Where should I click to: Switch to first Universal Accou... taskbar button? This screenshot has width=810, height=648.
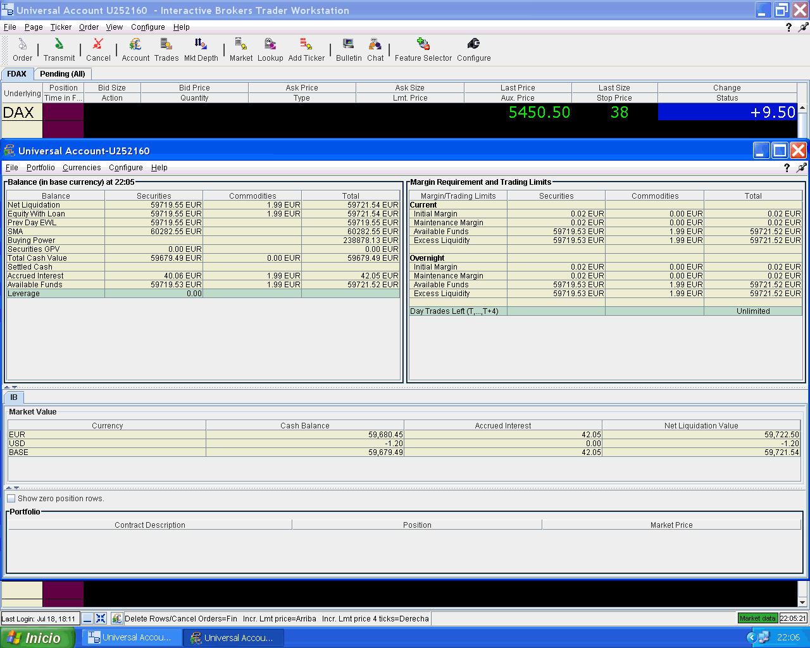pos(131,638)
